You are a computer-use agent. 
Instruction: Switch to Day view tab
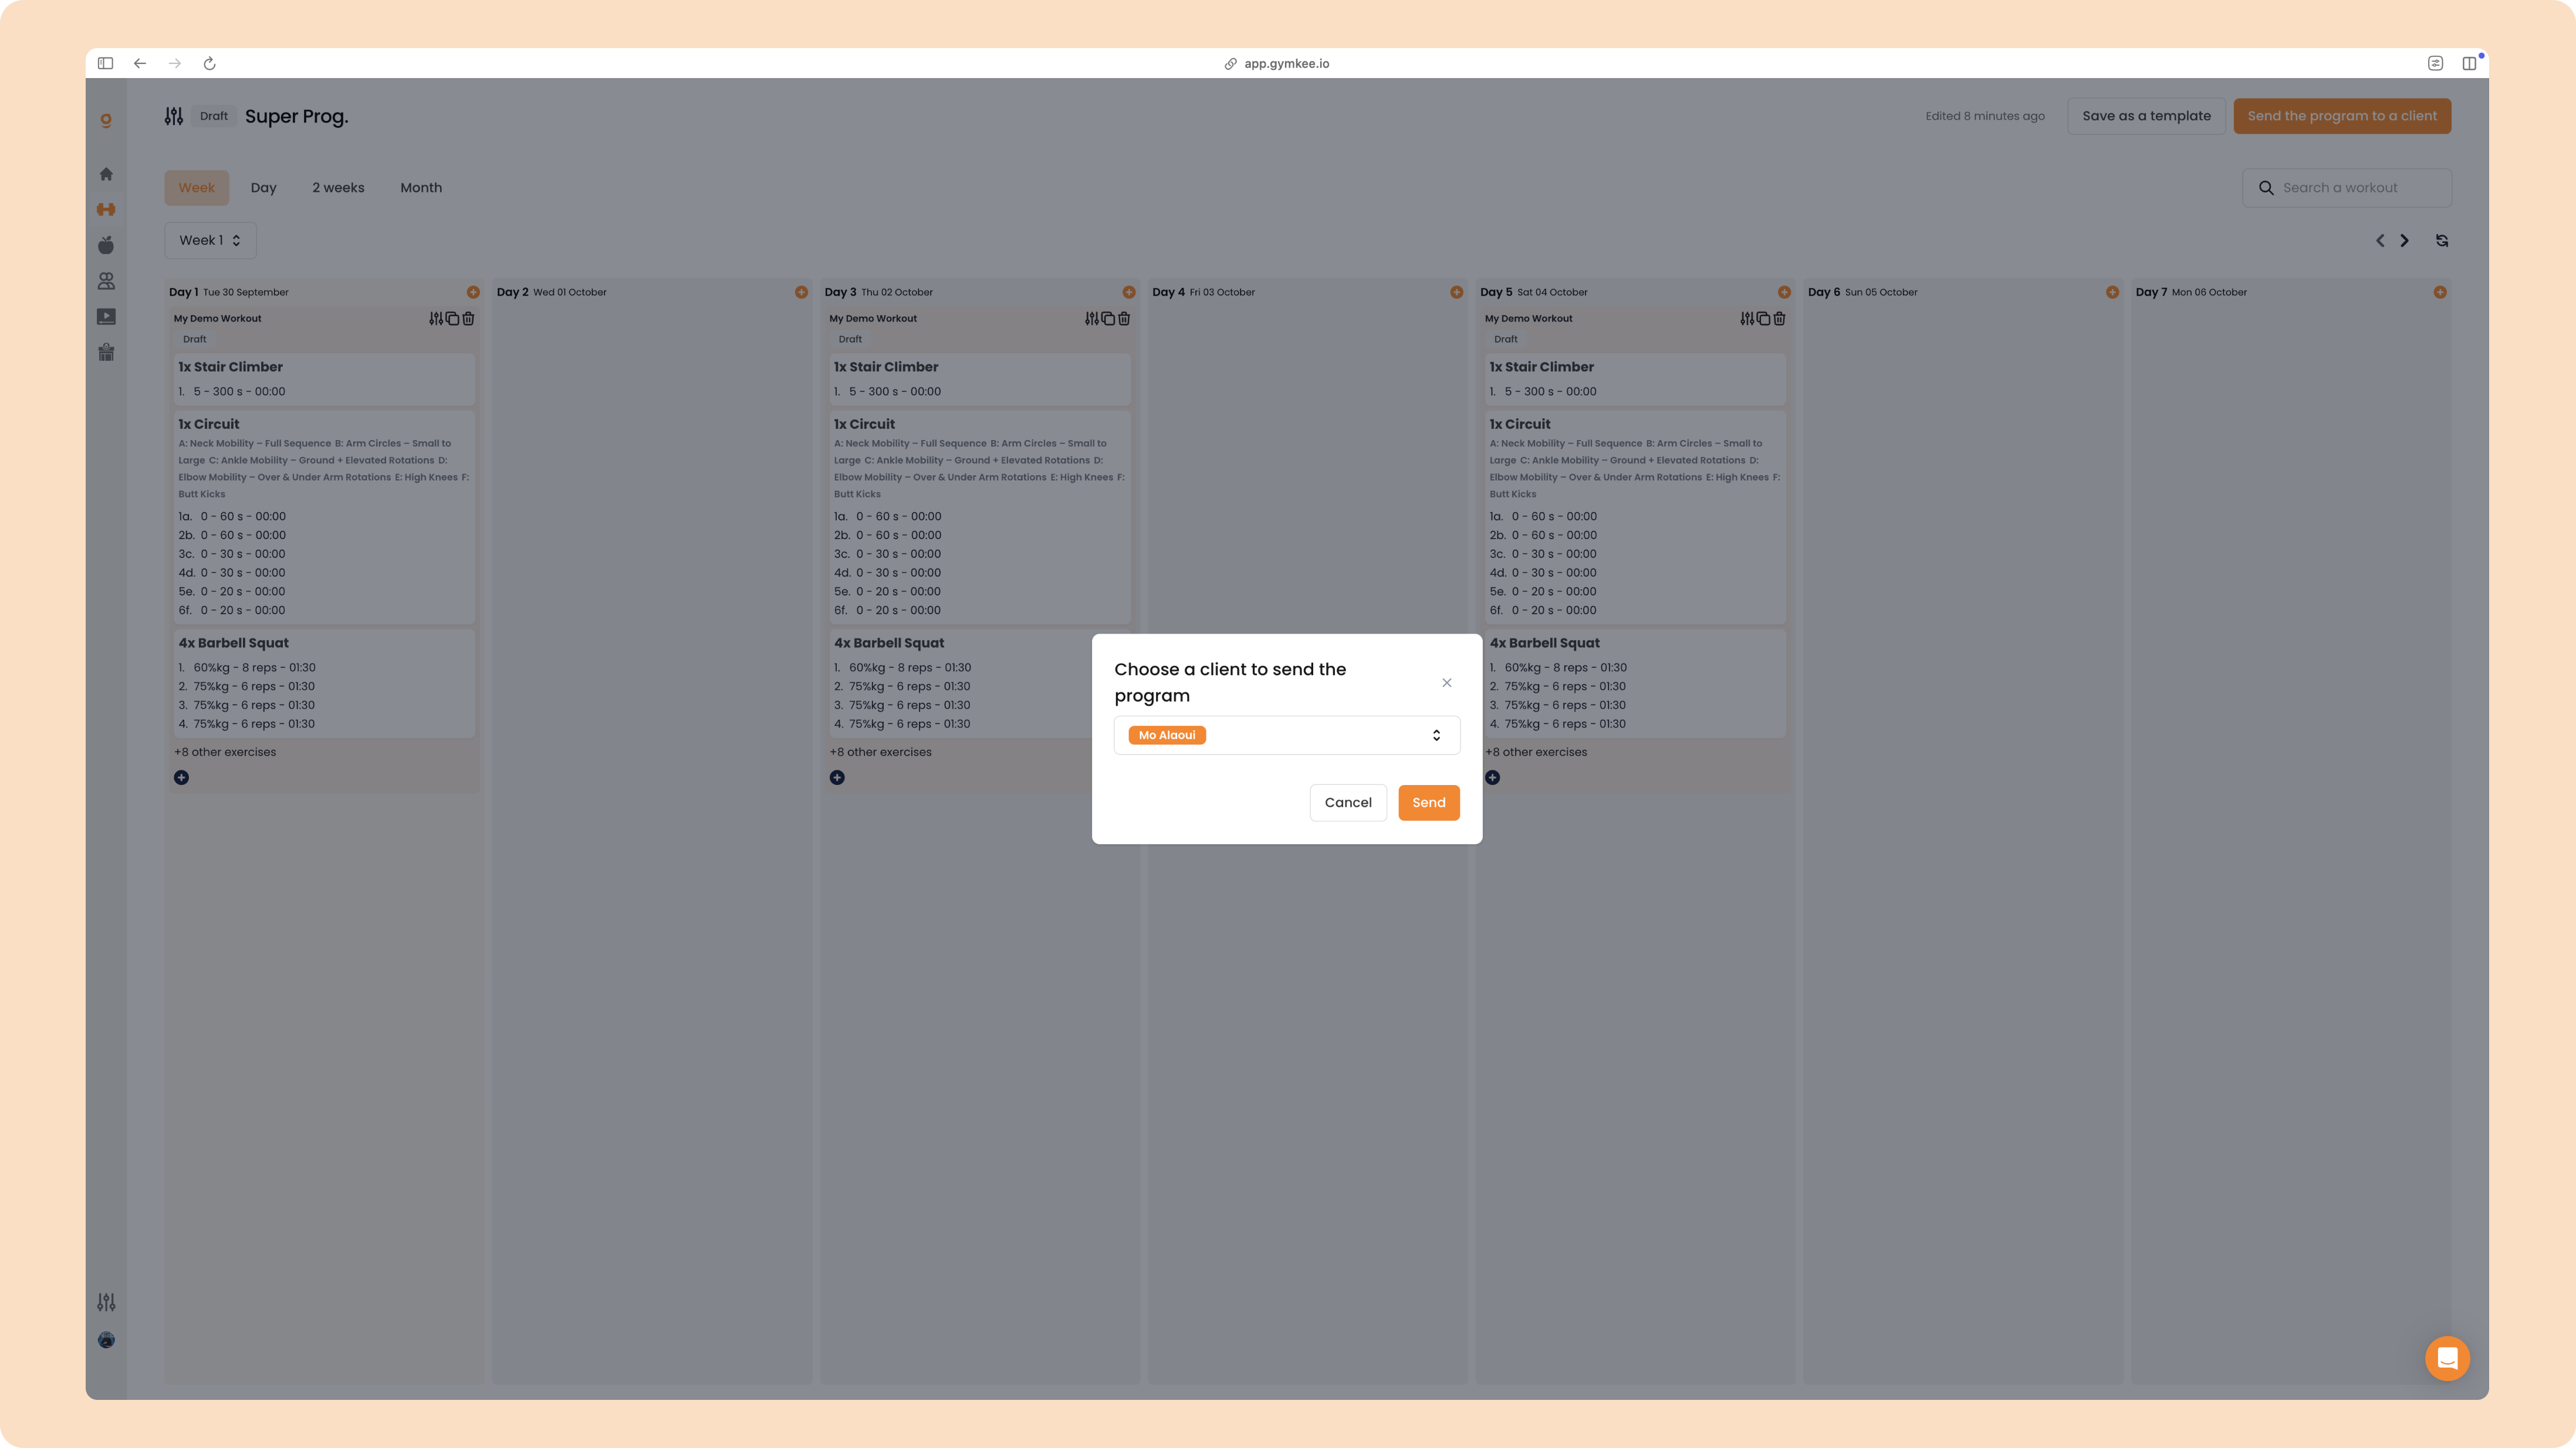(x=263, y=188)
